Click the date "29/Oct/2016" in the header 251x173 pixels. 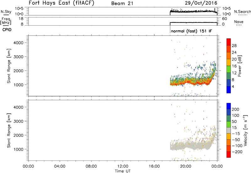coord(201,3)
